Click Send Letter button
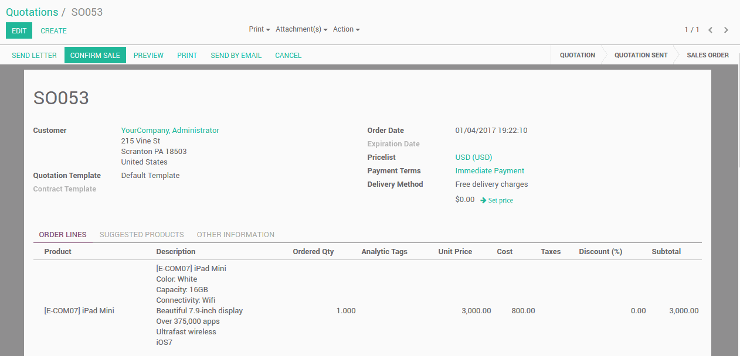Viewport: 740px width, 356px height. tap(34, 56)
